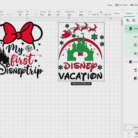
Task: Open the Create Sticker dropdown arrow
Action: tap(72, 15)
